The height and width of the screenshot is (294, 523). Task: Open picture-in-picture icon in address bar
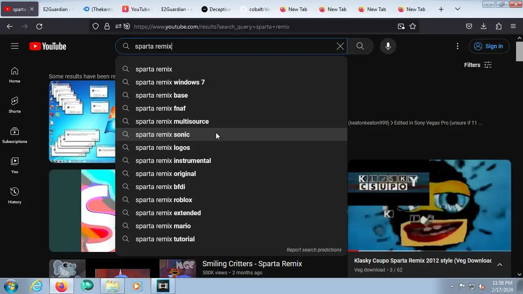point(401,27)
